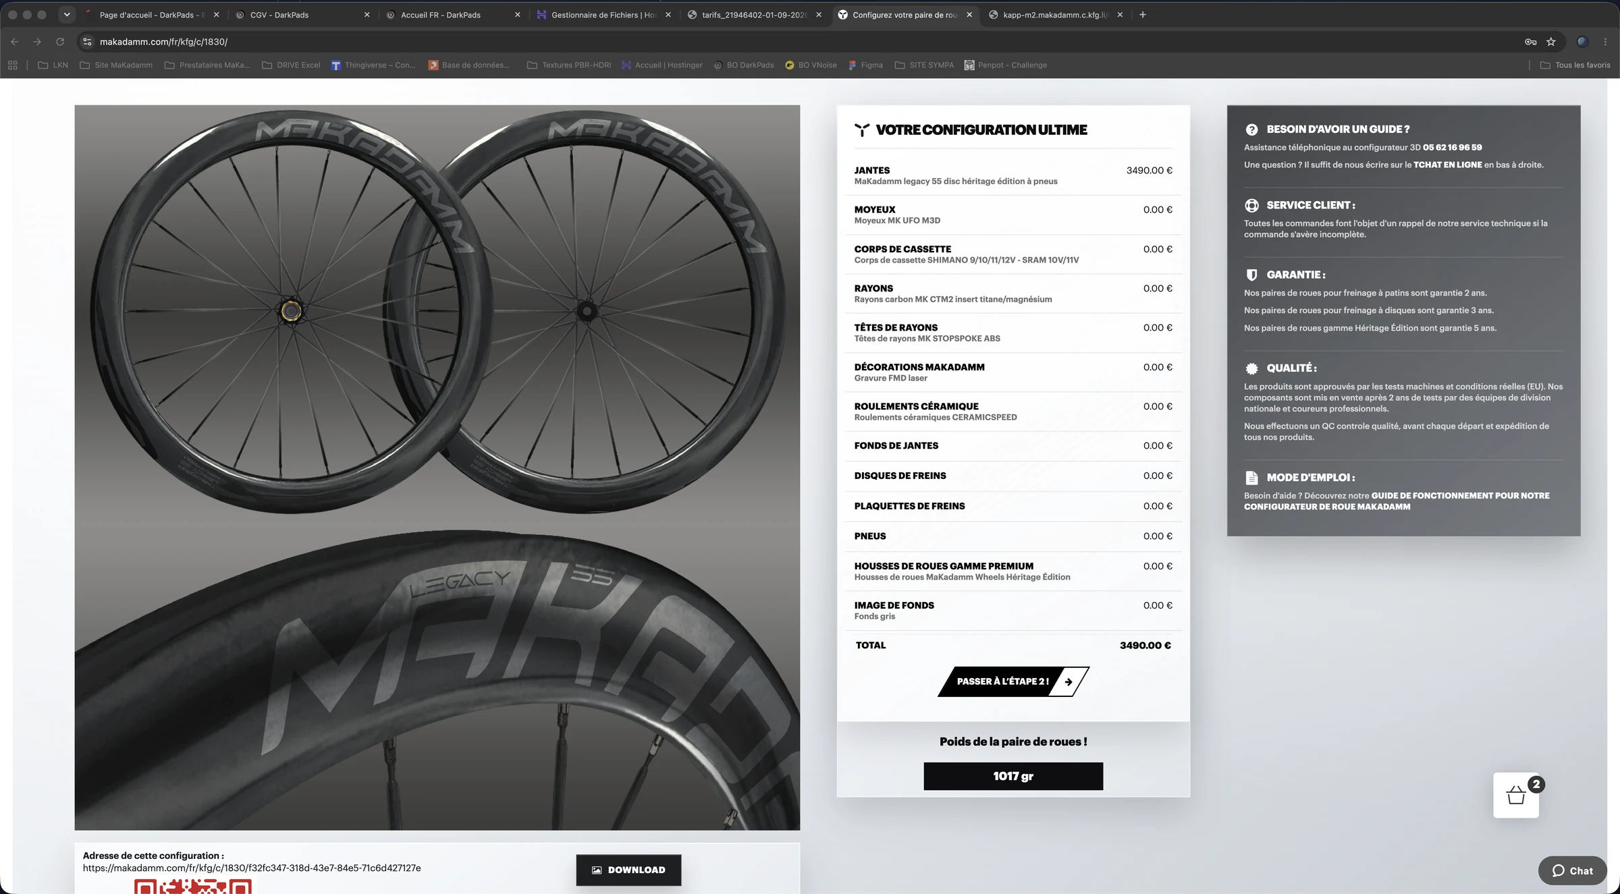
Task: Click the cart count badge showing 2
Action: click(x=1536, y=784)
